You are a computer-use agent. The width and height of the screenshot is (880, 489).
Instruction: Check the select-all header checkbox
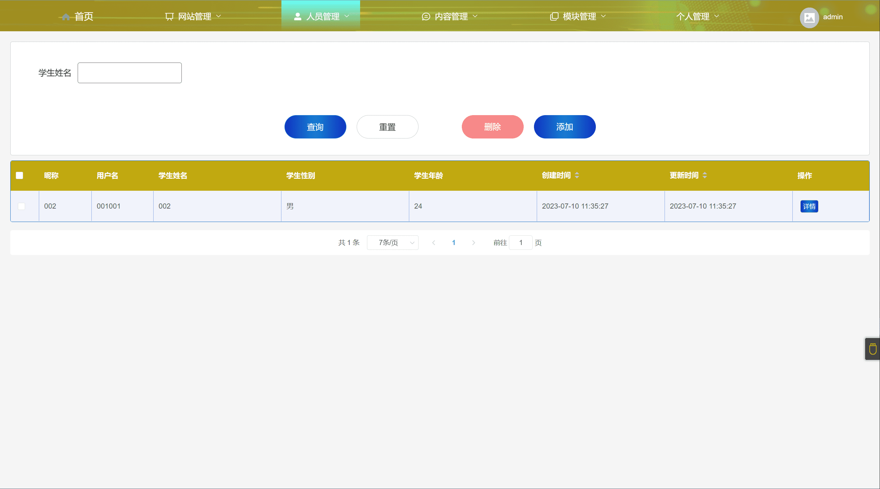[x=20, y=176]
